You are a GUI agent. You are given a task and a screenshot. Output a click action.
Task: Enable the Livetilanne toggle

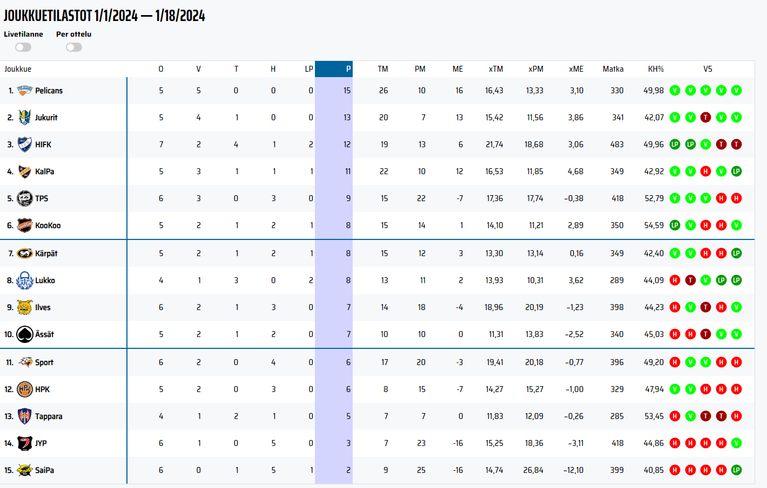(x=23, y=47)
